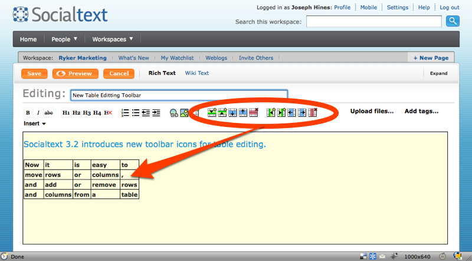Apply Heading 2 style
This screenshot has height=261, width=472.
click(76, 113)
